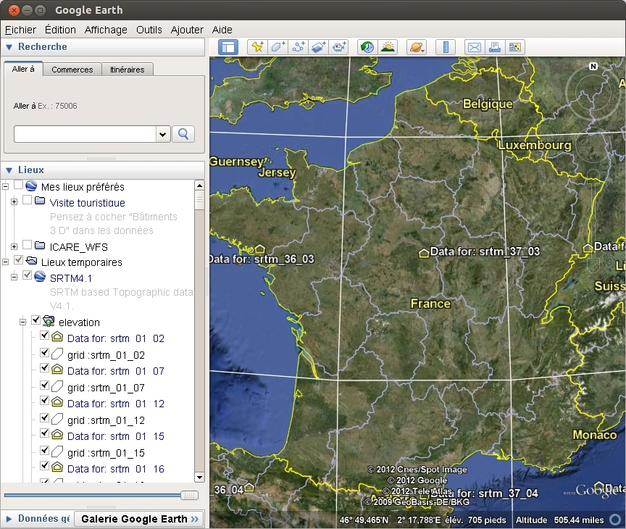Switch to the Commerces tab
This screenshot has height=529, width=626.
coord(72,70)
